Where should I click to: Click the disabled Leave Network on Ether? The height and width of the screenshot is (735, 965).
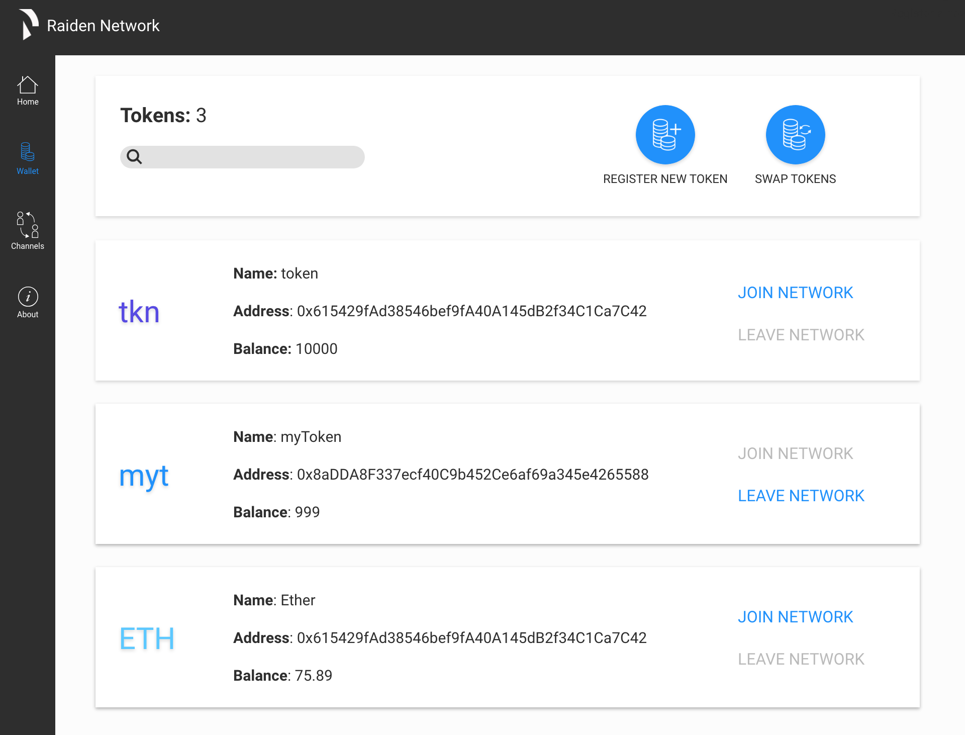pos(801,659)
